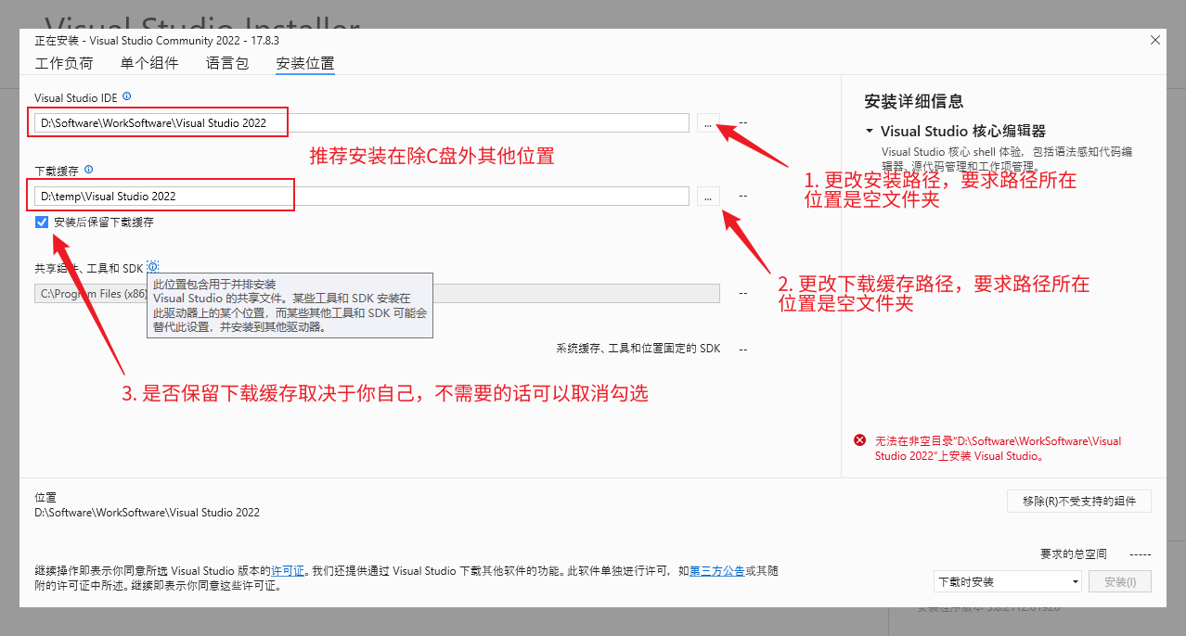Switch to the 工作负荷 tab
This screenshot has width=1186, height=636.
(x=64, y=64)
